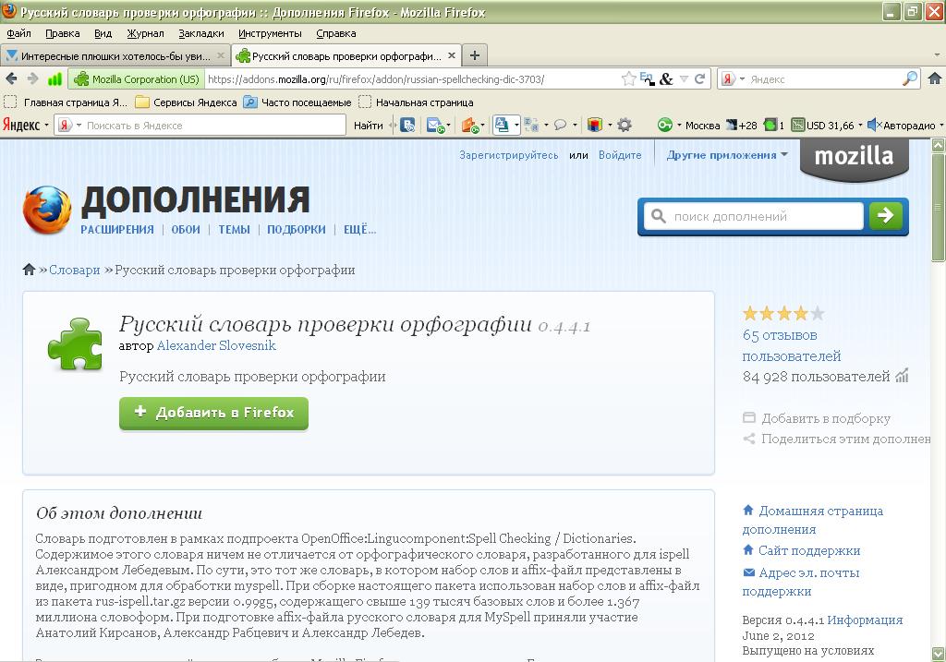Click the browser Forward arrow
The height and width of the screenshot is (662, 946).
pos(32,78)
